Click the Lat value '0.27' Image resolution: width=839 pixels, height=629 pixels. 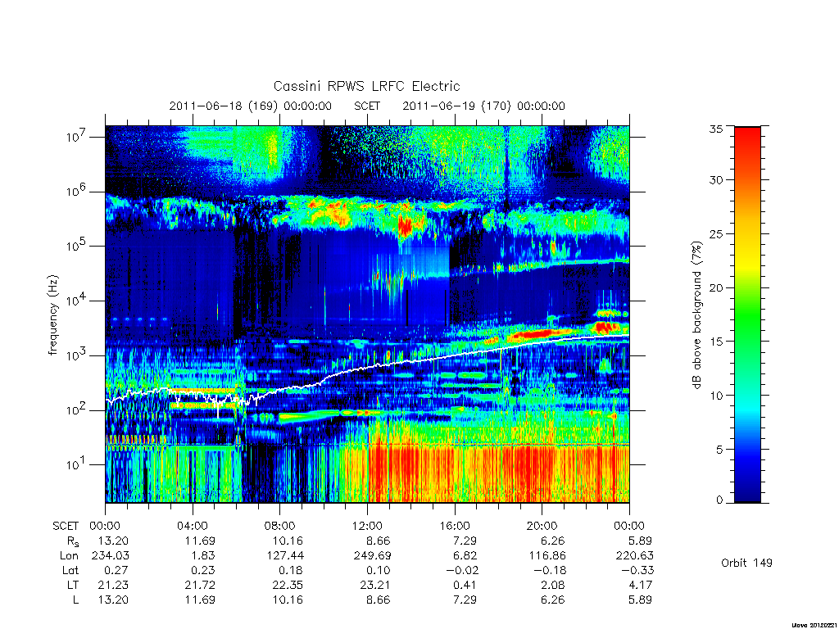[116, 570]
